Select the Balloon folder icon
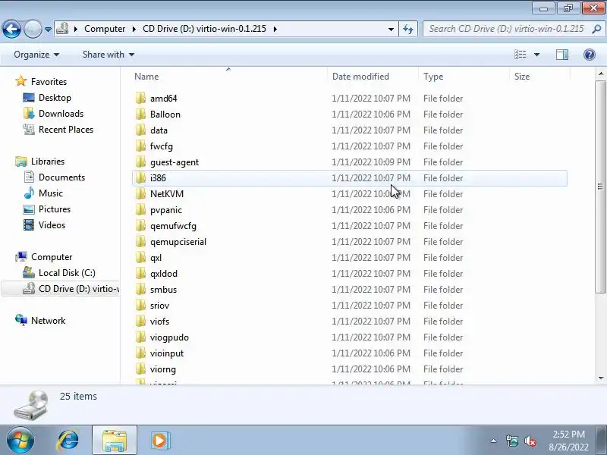607x455 pixels. coord(140,114)
